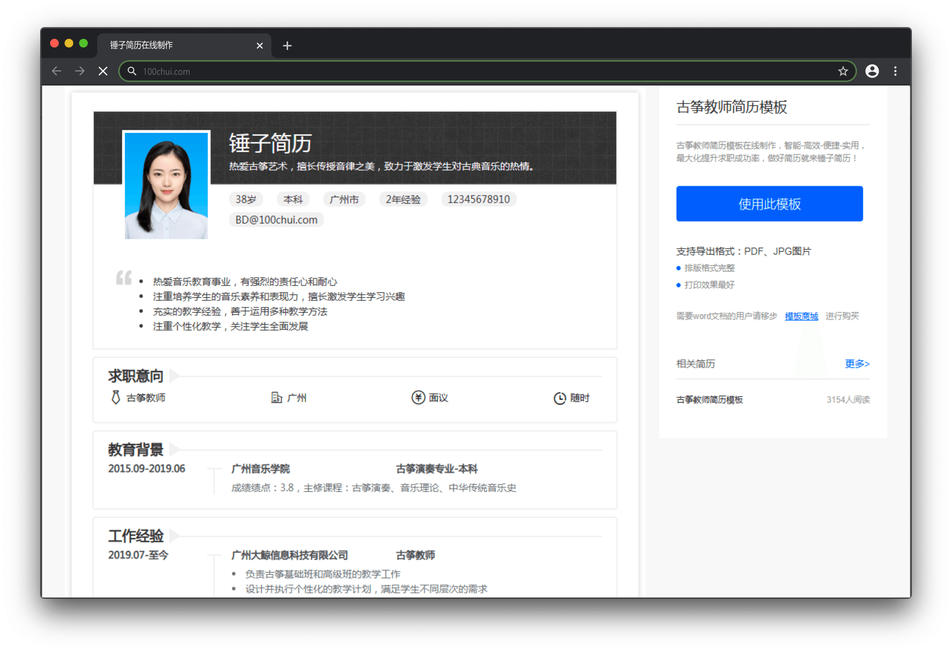
Task: Click the resume profile photo
Action: click(x=166, y=185)
